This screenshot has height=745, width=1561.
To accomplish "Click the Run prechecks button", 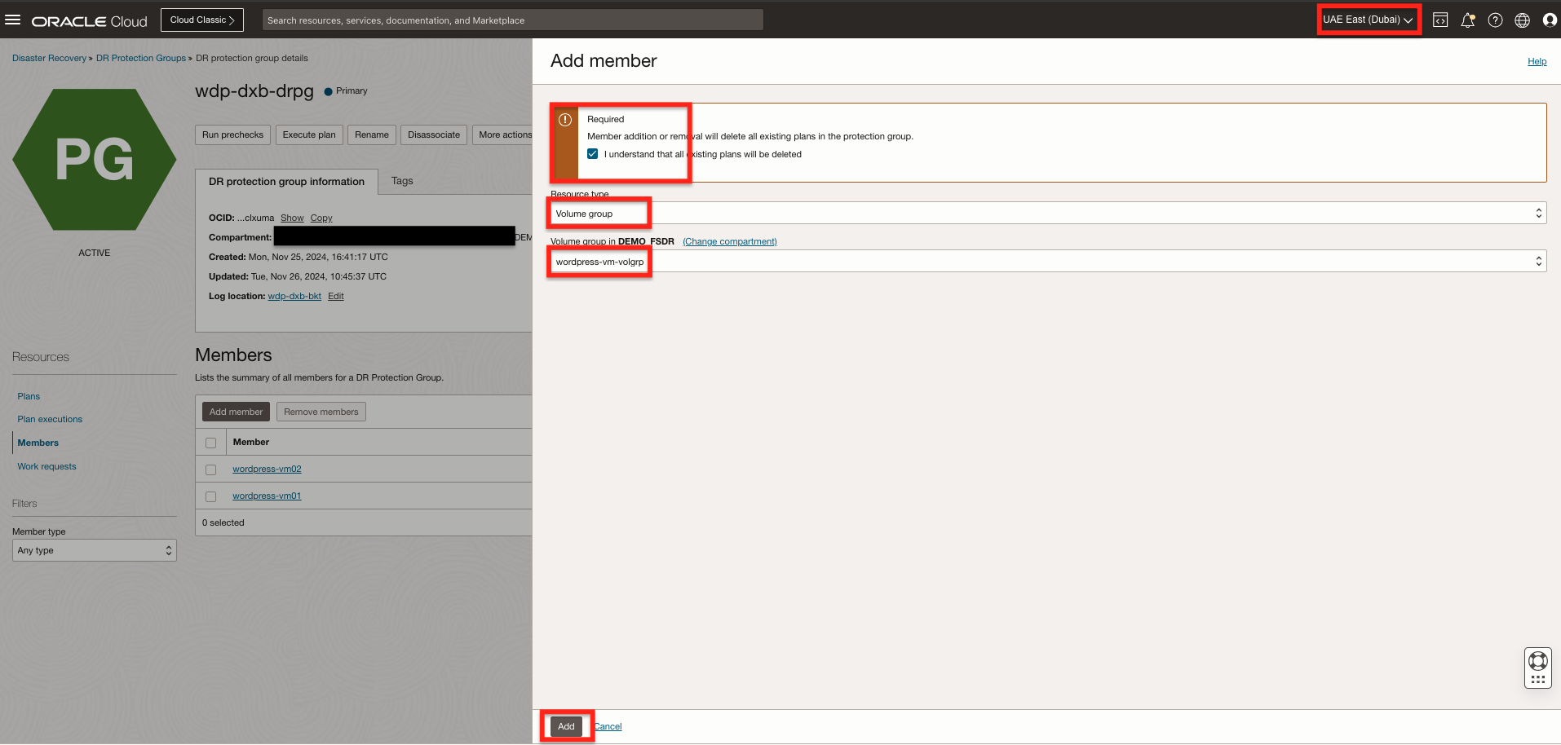I will point(232,134).
